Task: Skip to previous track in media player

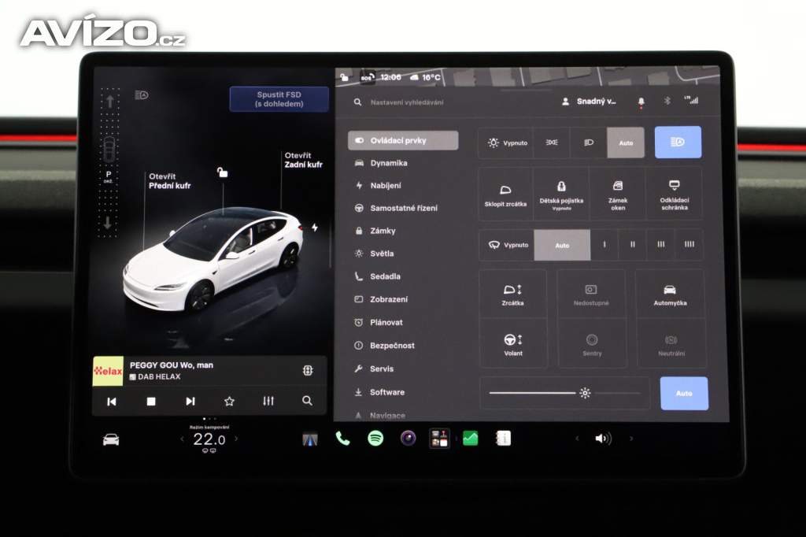Action: click(112, 402)
